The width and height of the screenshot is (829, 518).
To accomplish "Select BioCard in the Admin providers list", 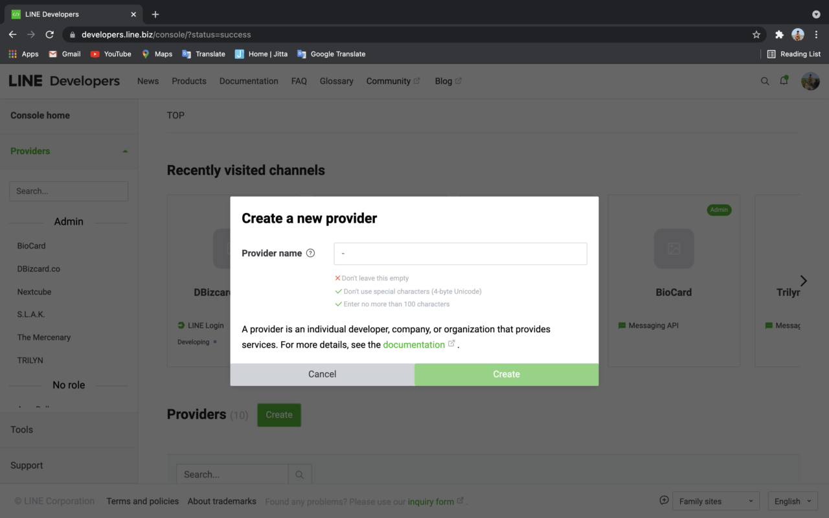I will coord(32,246).
